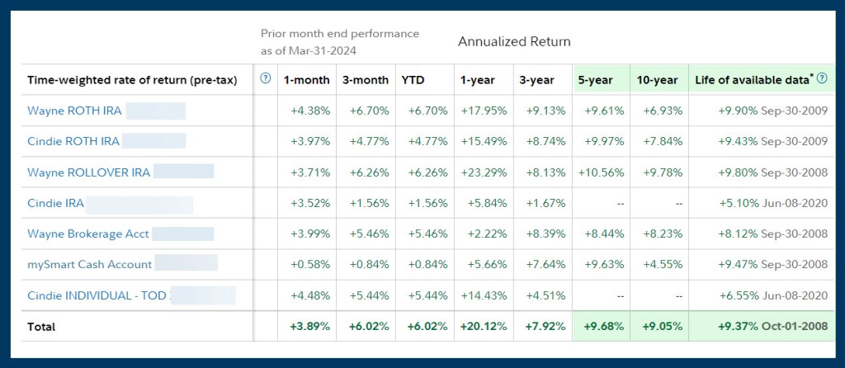Click the YTD column header
Screen dimensions: 845x368
point(413,80)
